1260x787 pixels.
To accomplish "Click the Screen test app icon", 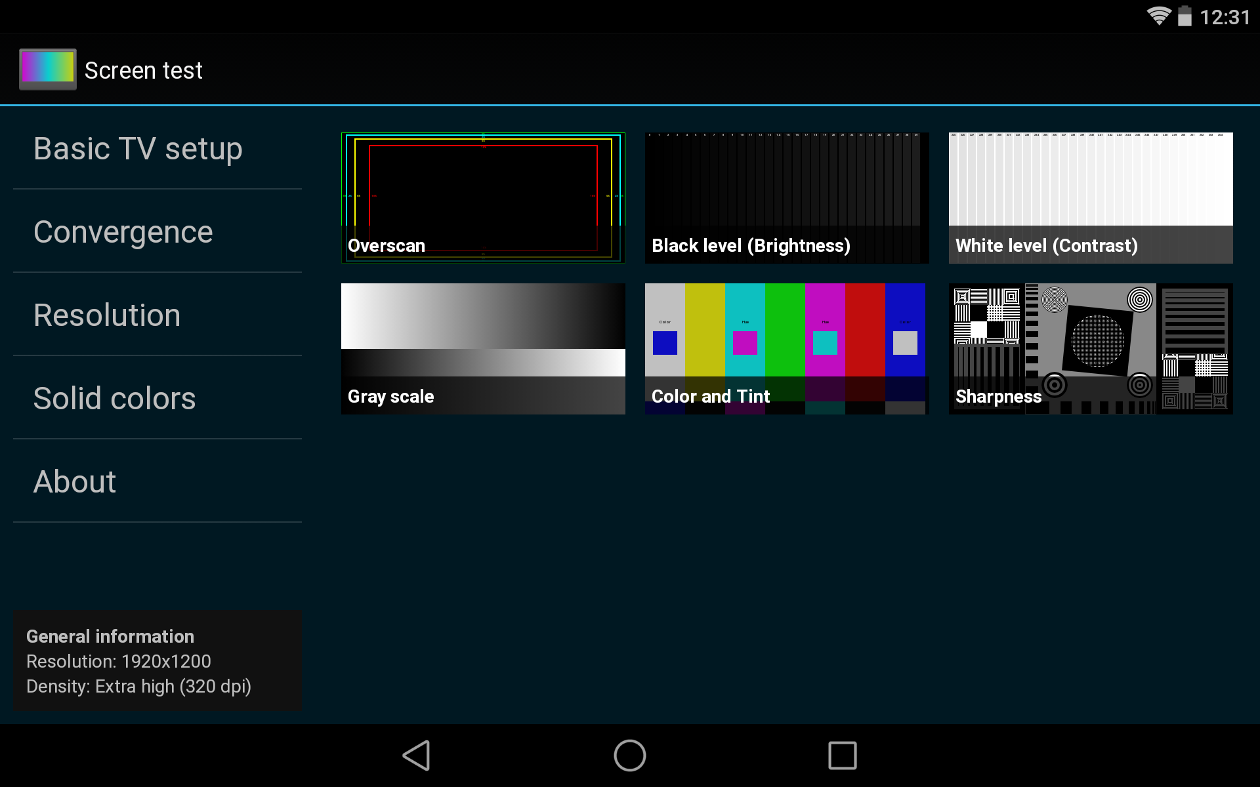I will click(x=47, y=68).
